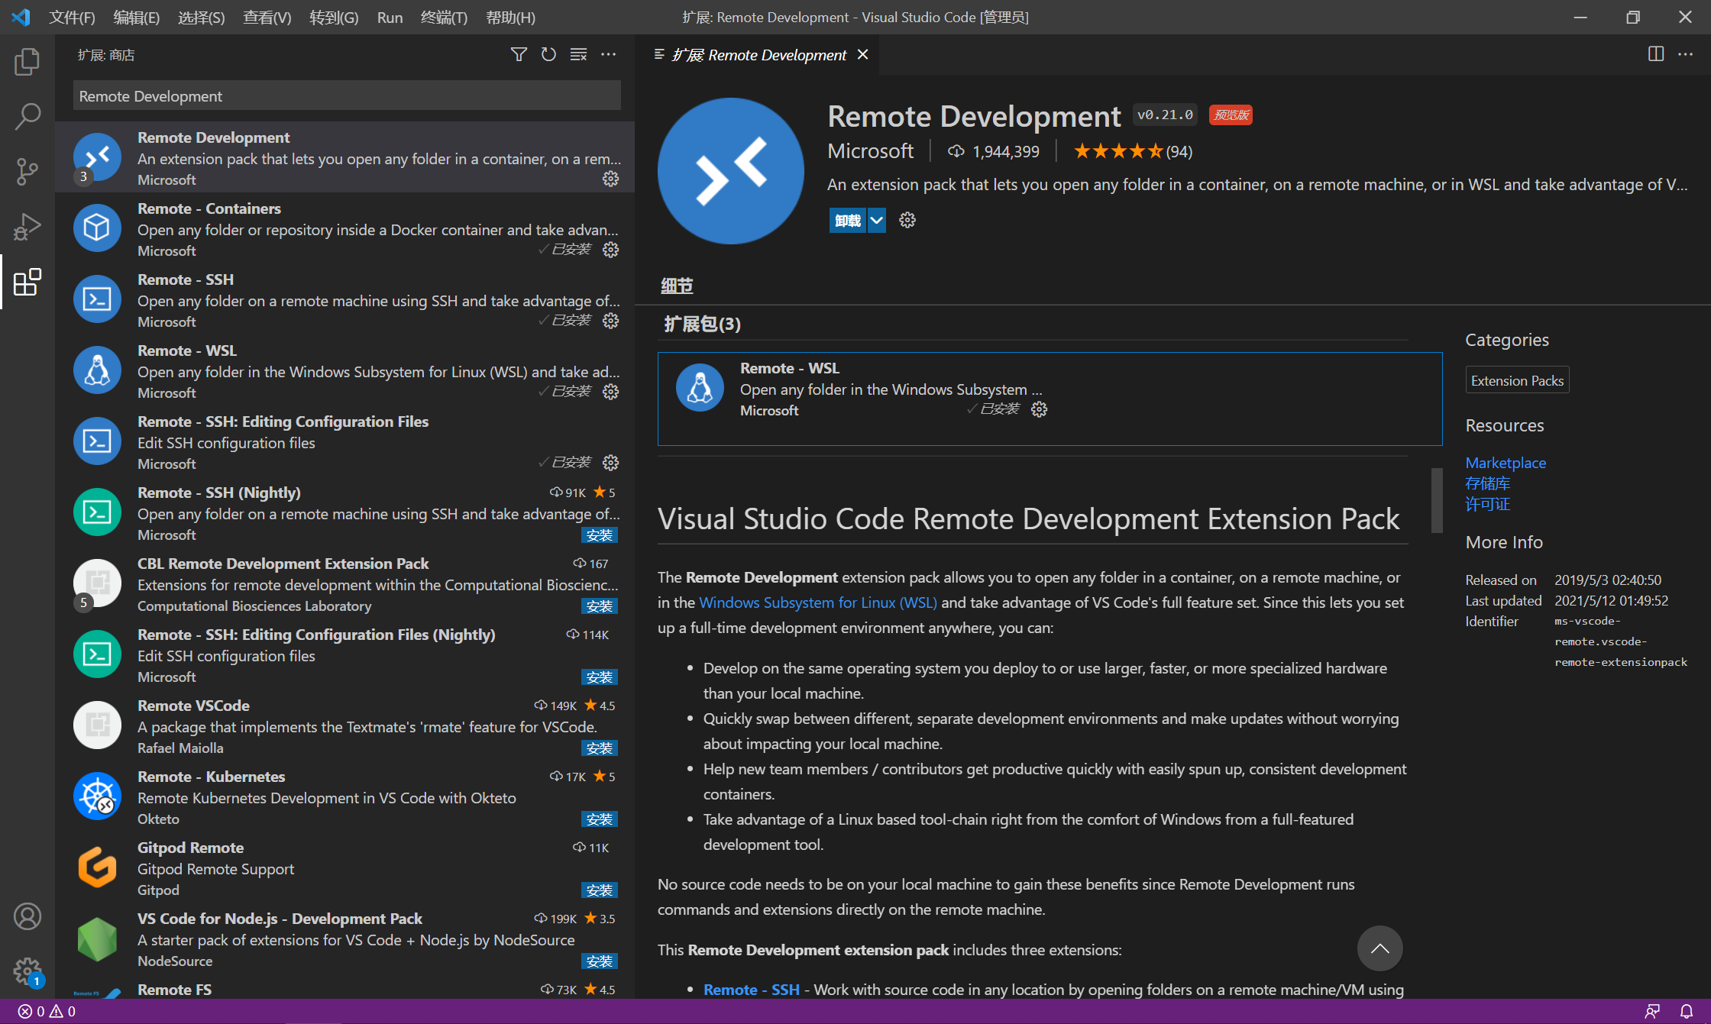Screen dimensions: 1711x1024
Task: Click the filter extensions funnel icon
Action: (x=519, y=54)
